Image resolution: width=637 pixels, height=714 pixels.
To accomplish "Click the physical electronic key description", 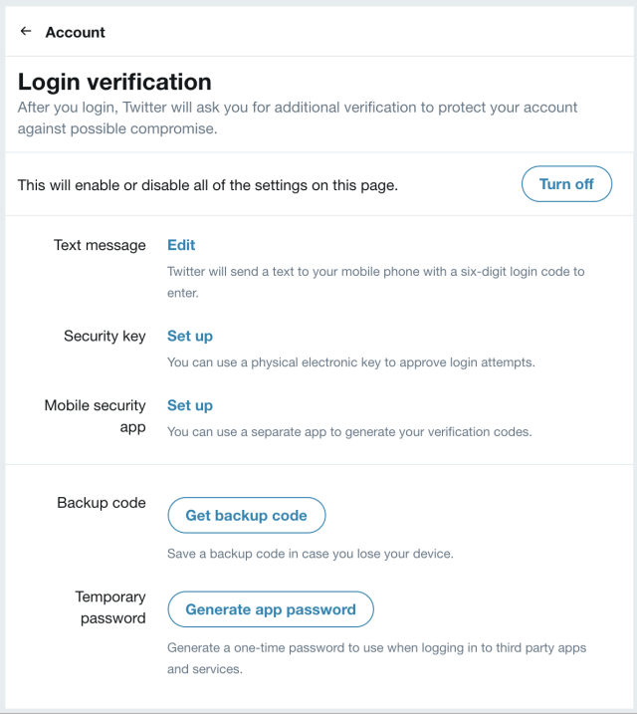I will click(x=350, y=362).
